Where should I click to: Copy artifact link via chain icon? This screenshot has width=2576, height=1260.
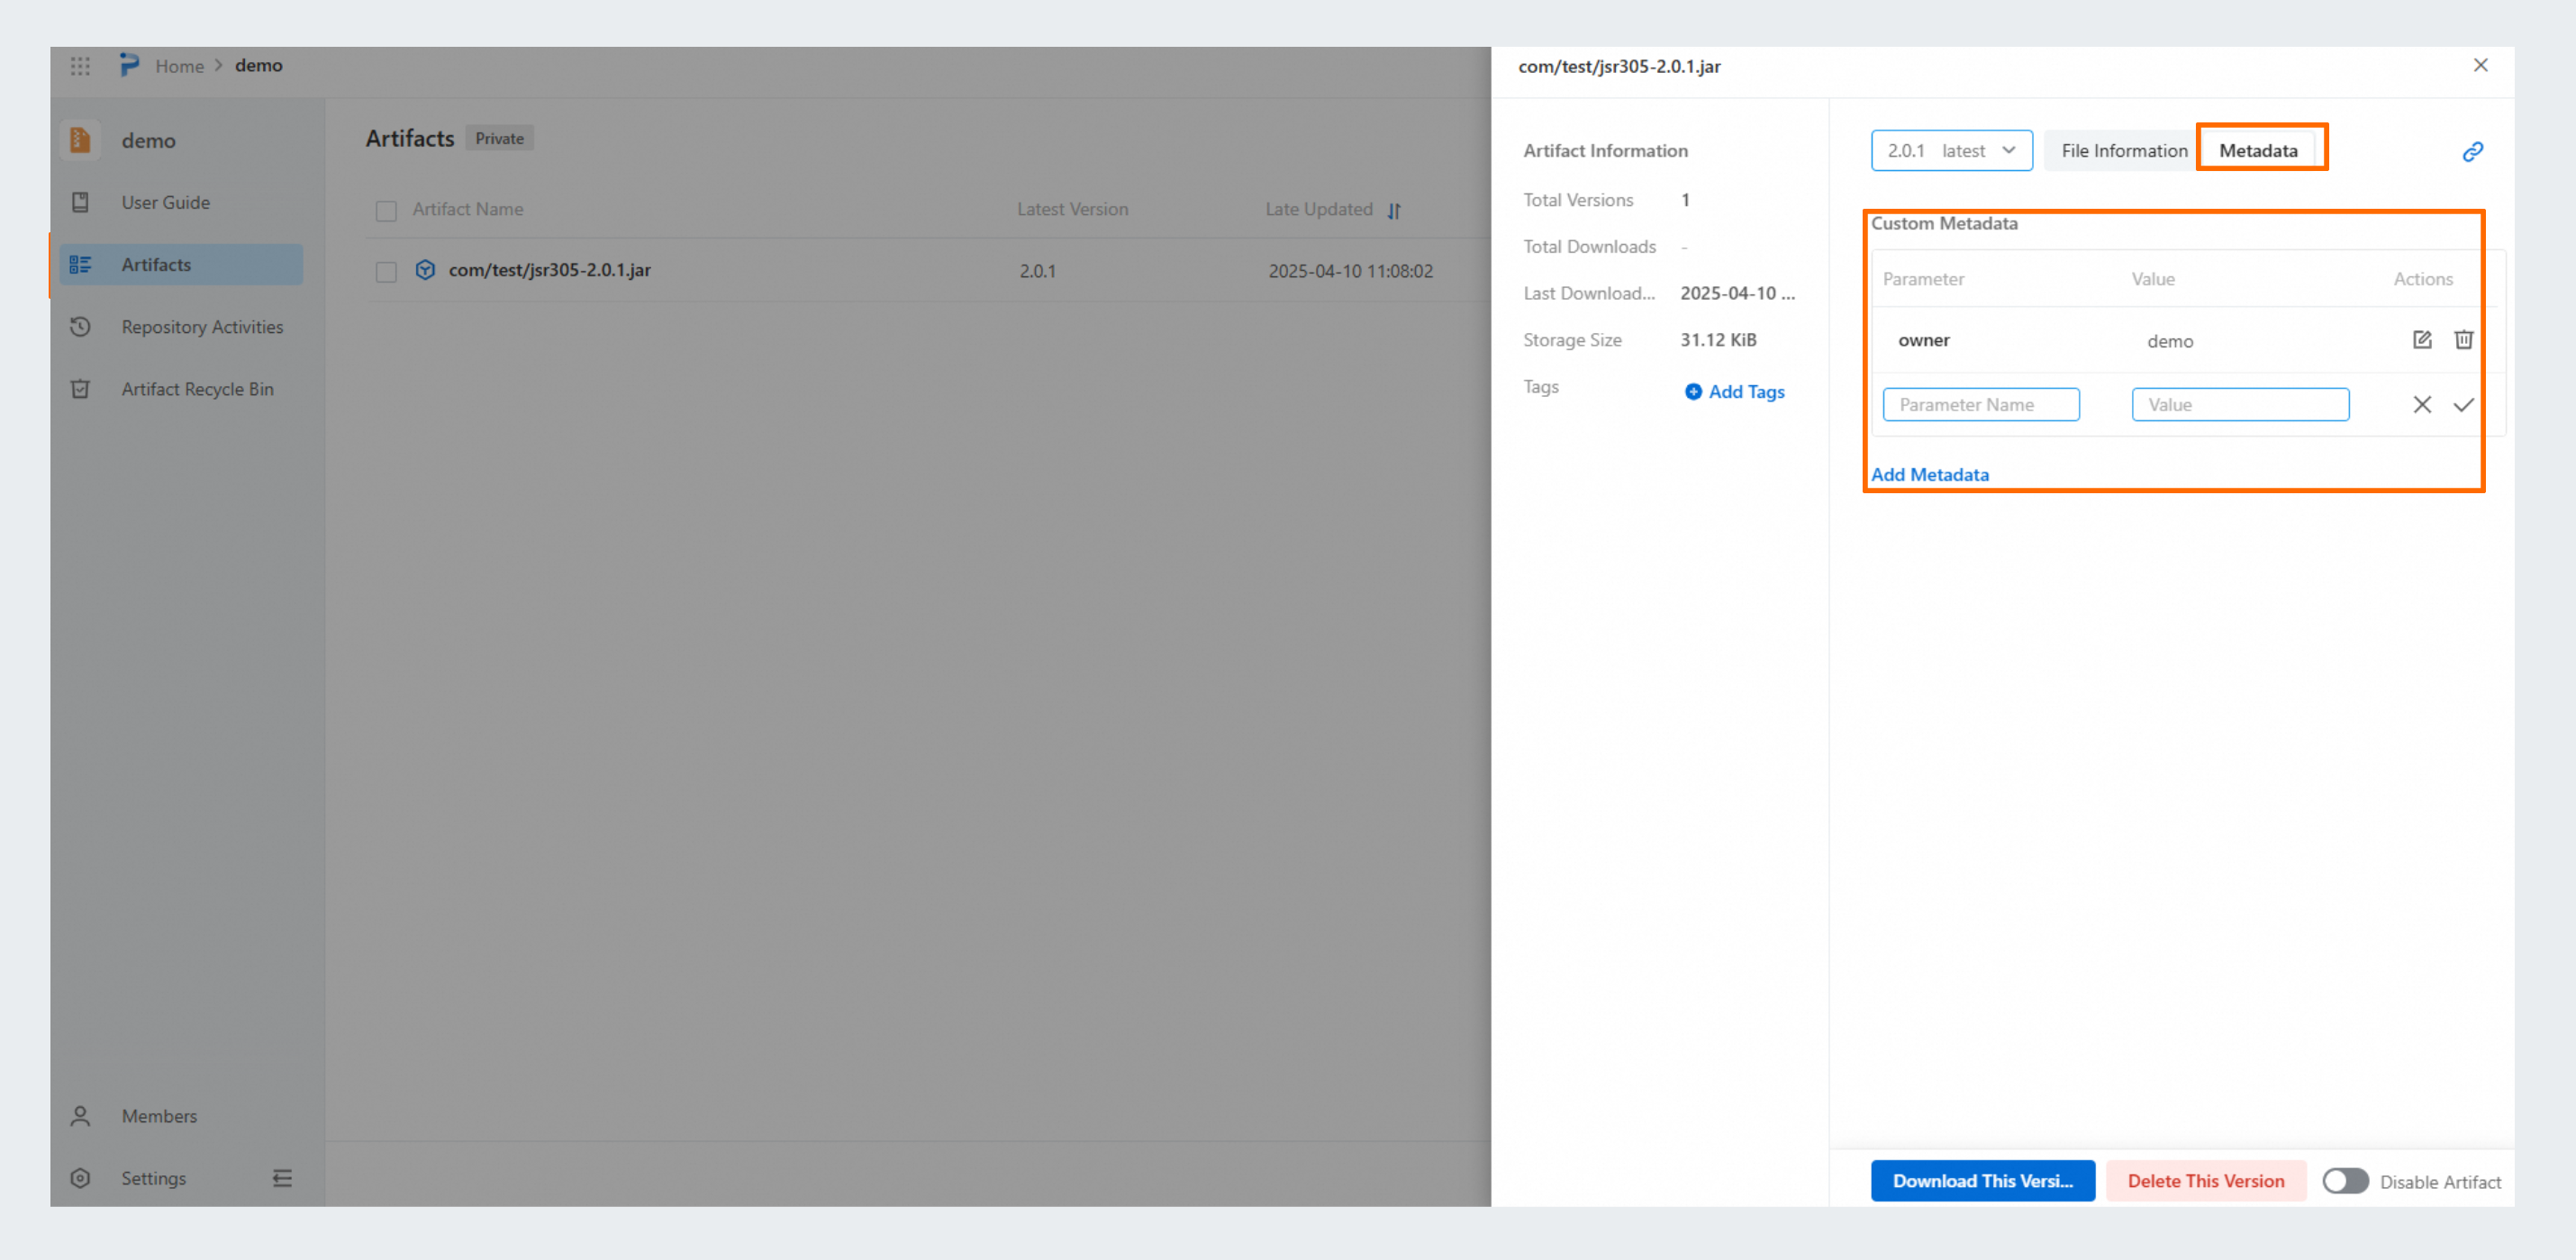tap(2472, 152)
